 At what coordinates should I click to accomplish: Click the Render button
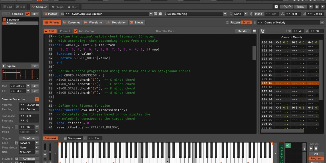pos(243,31)
